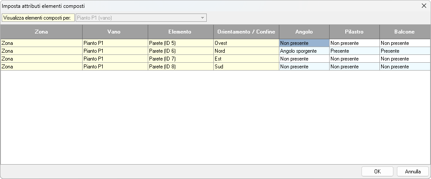Click the Zona column header
This screenshot has height=179, width=431.
(x=41, y=32)
